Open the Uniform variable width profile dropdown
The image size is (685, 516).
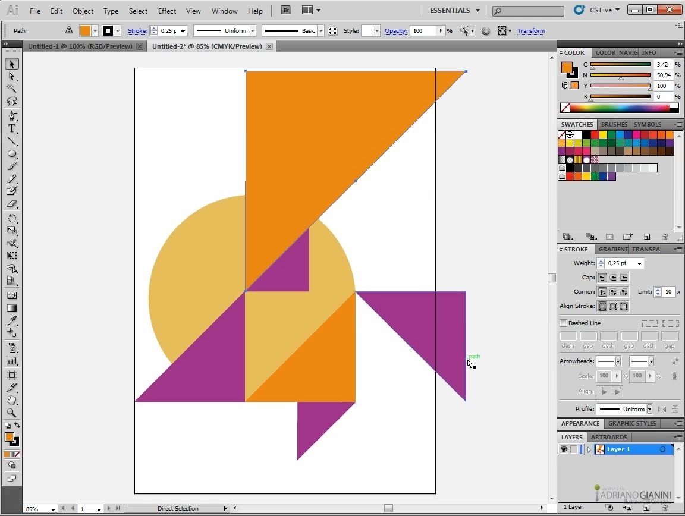point(253,30)
